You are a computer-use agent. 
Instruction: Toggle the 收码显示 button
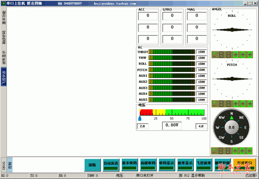[167, 165]
